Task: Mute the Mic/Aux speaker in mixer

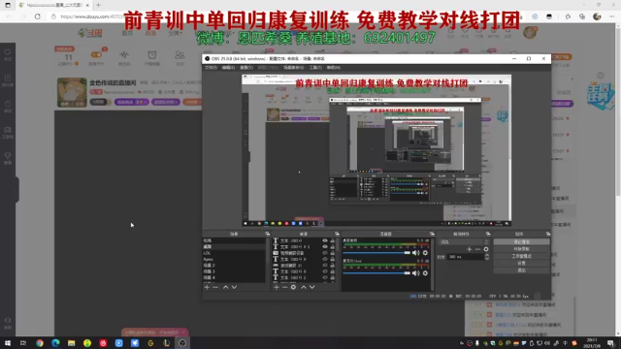Action: click(416, 273)
